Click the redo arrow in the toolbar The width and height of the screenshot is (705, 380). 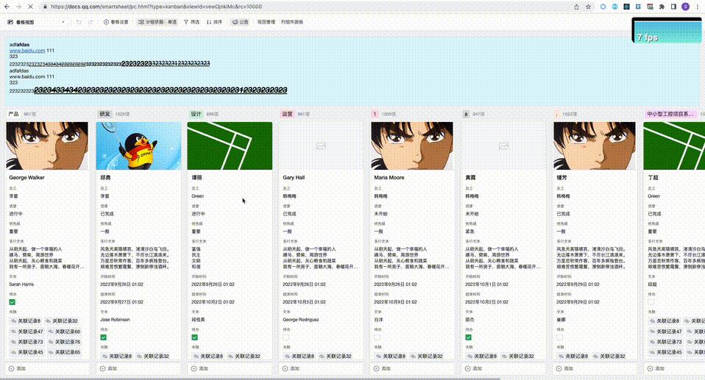pos(91,22)
